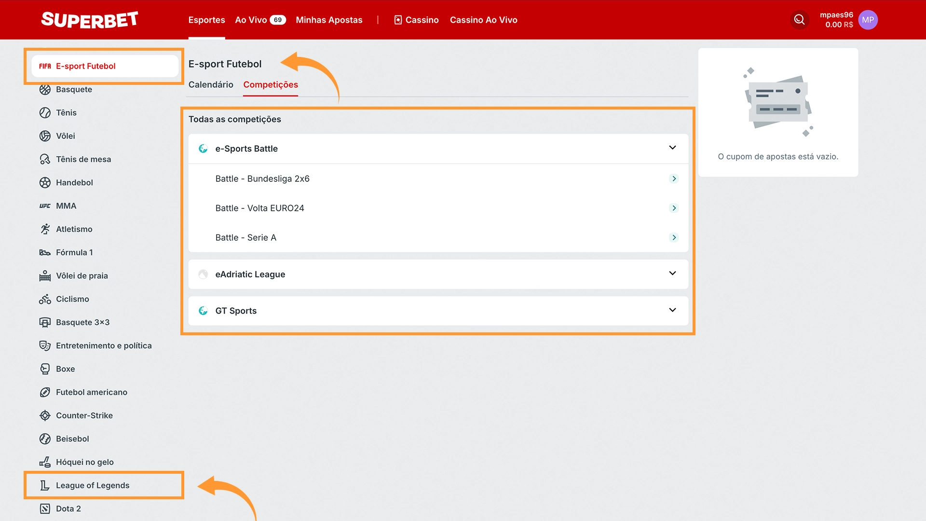
Task: Click the eAdriatic League title
Action: (x=250, y=274)
